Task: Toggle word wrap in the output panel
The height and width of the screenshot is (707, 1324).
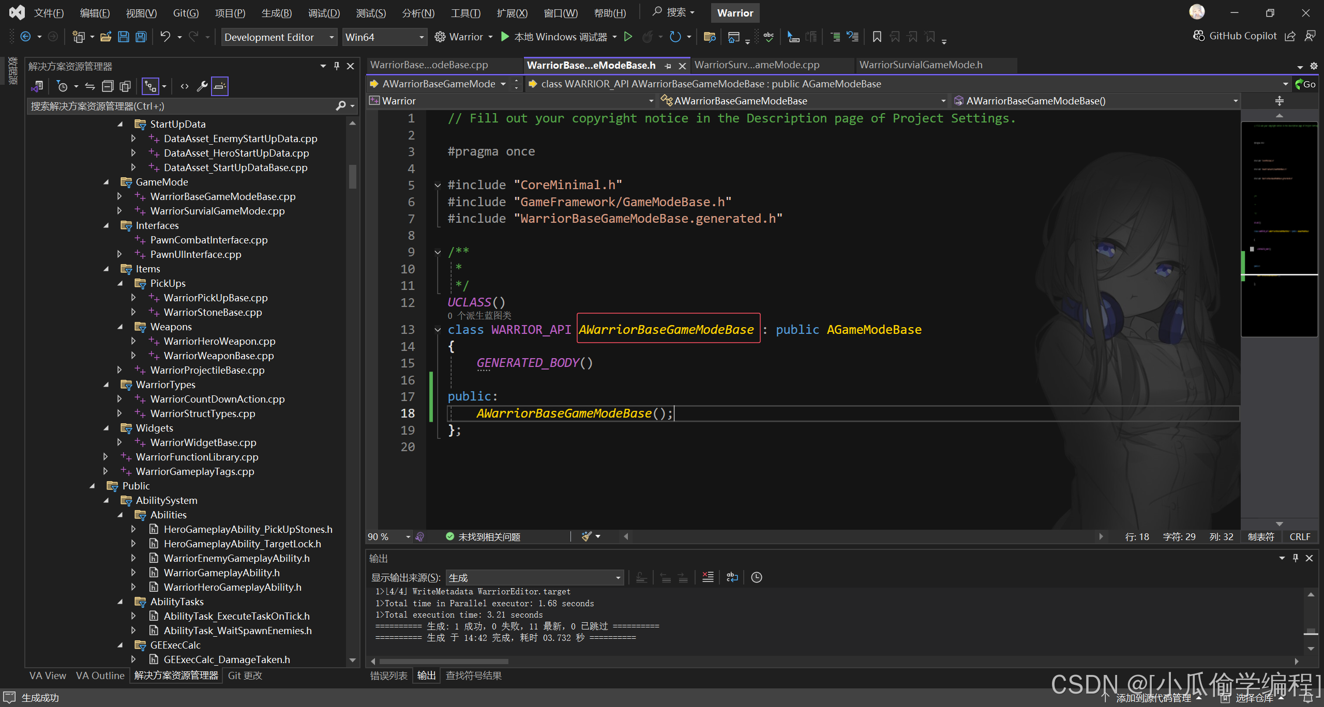Action: [x=732, y=577]
